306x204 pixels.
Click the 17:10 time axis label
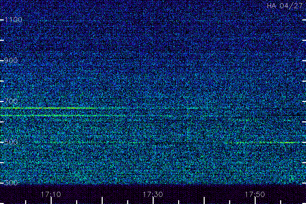click(51, 194)
